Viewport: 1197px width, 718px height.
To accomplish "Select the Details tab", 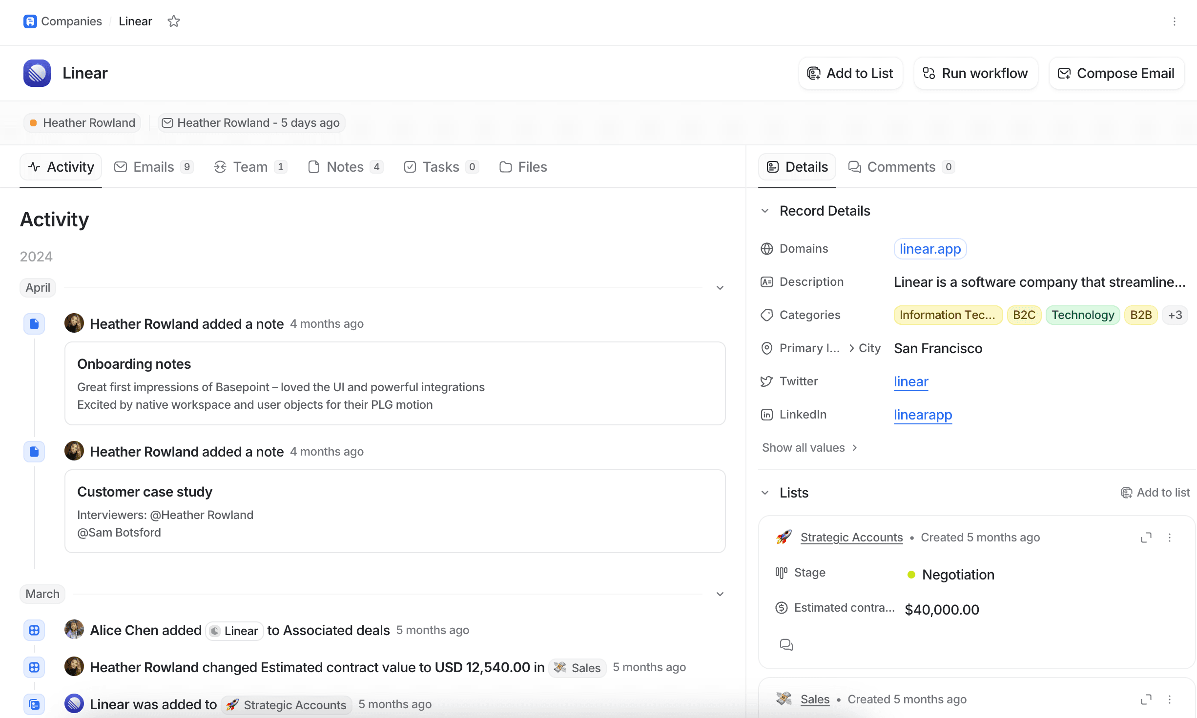I will click(x=797, y=167).
